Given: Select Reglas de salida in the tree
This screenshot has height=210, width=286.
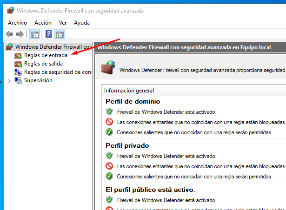Looking at the screenshot, I should (x=43, y=64).
